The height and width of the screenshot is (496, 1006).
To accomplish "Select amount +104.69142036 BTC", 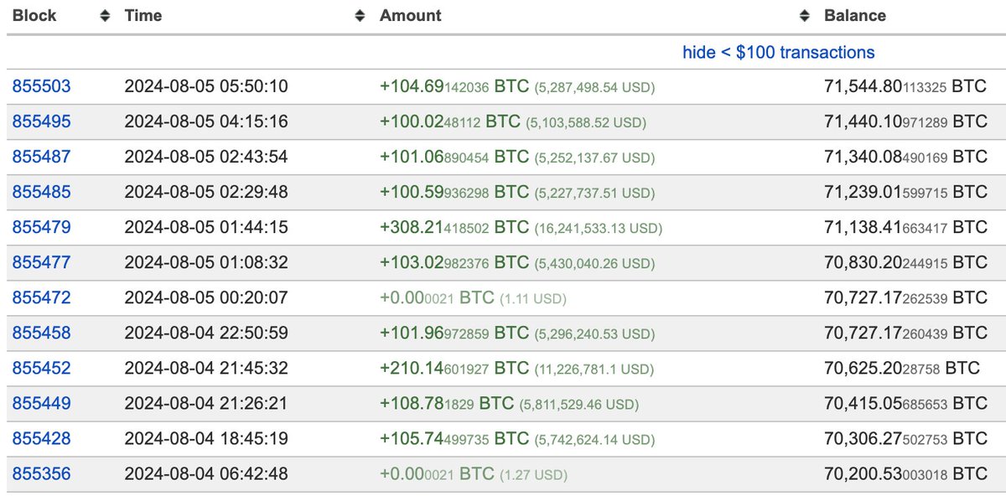I will click(454, 86).
